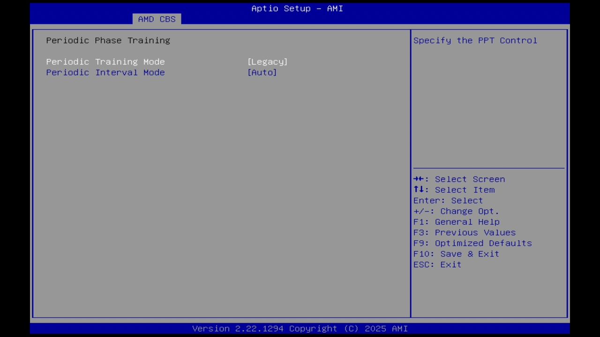
Task: Select the [Auto] value of Periodic Interval Mode
Action: (262, 72)
